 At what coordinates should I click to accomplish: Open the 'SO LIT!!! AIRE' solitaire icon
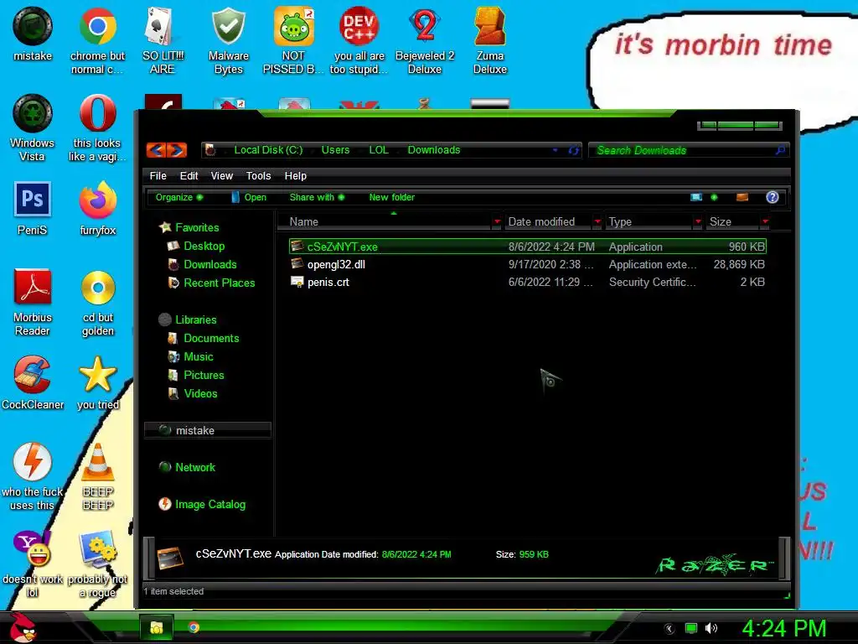point(163,39)
